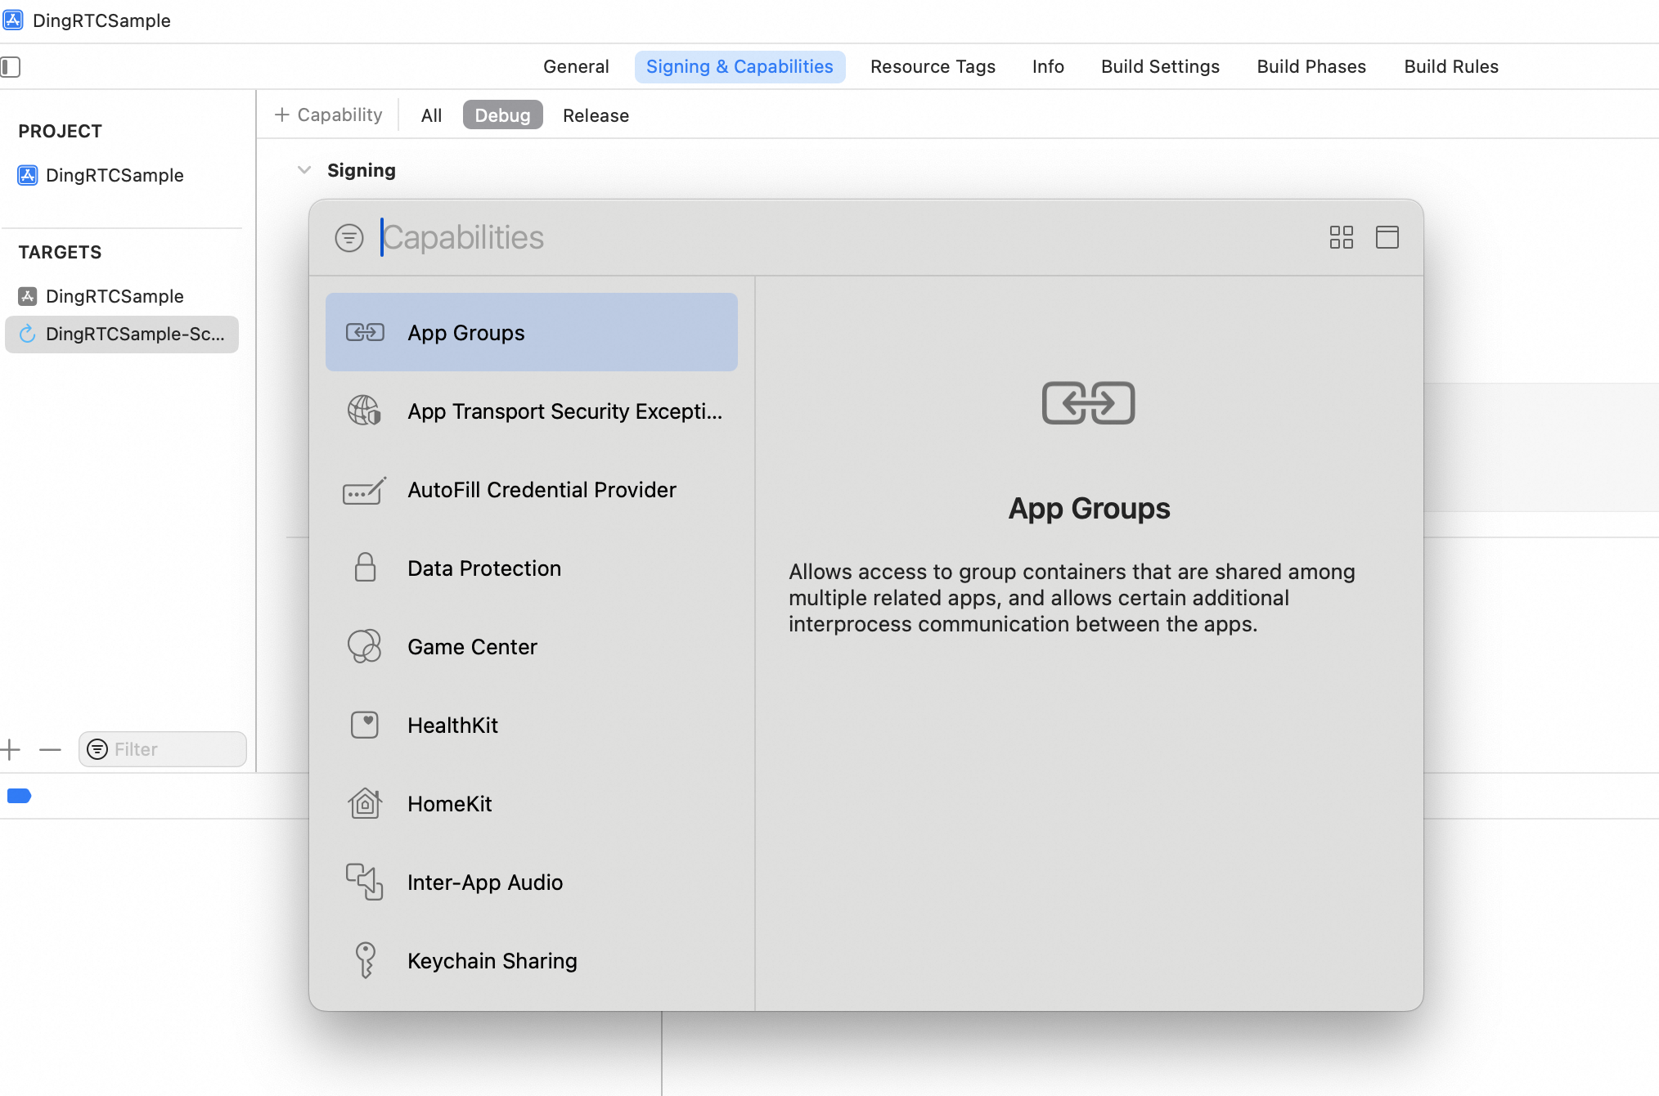Click the remove target minus icon

[x=51, y=749]
